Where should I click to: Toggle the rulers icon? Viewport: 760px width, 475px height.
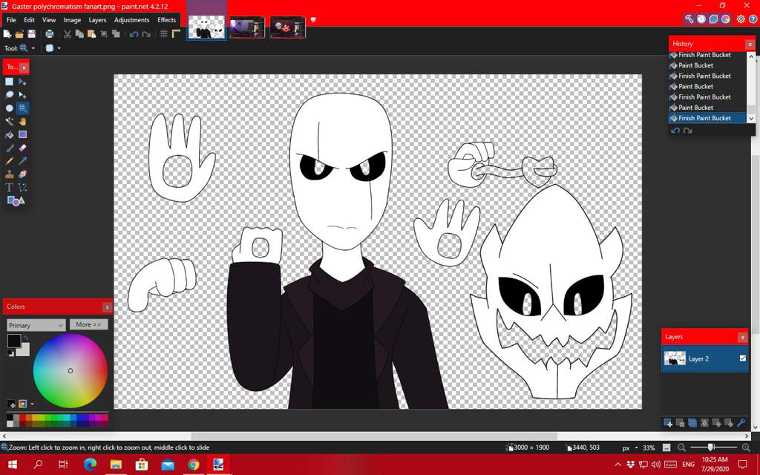coord(176,34)
